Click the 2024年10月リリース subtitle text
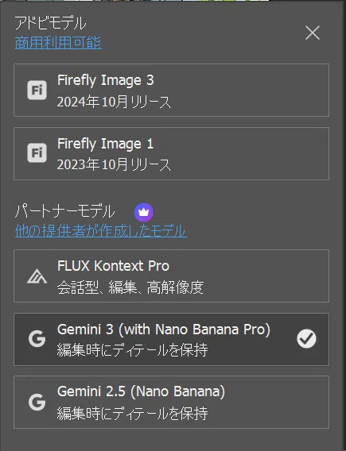 tap(114, 102)
